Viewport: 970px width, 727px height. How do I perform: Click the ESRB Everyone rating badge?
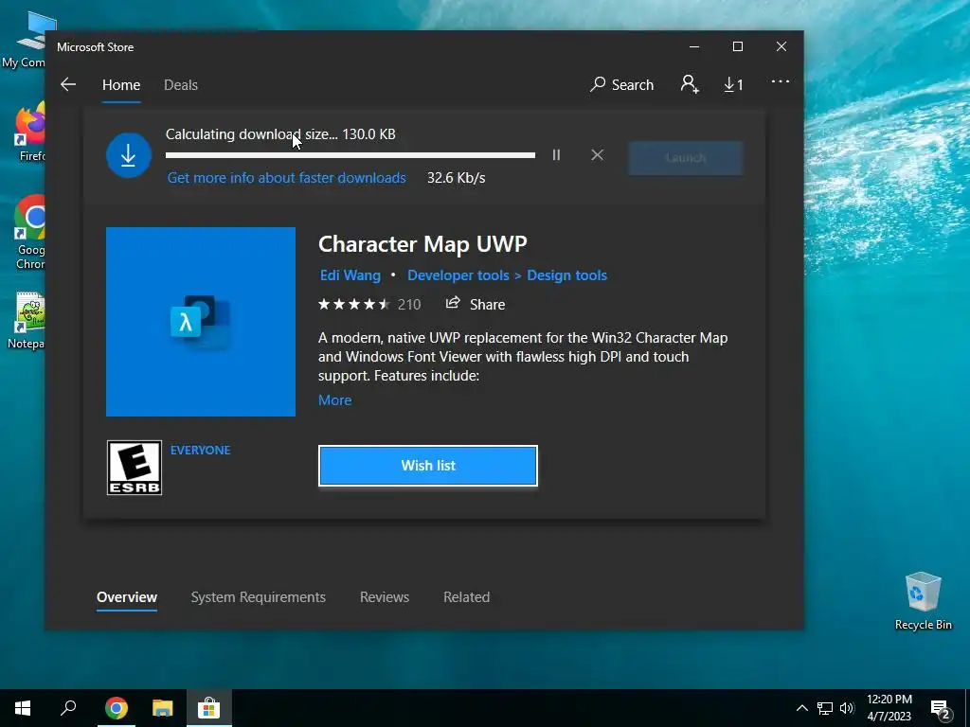tap(135, 468)
